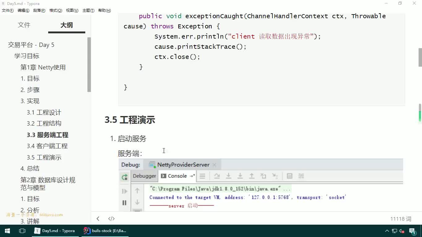
Task: Jump to 3.1 工程设计 in outline
Action: pyautogui.click(x=44, y=112)
